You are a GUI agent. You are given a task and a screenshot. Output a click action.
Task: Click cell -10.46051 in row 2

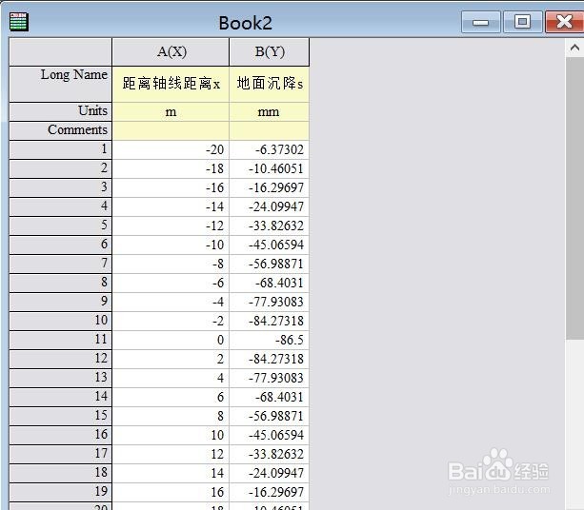270,168
